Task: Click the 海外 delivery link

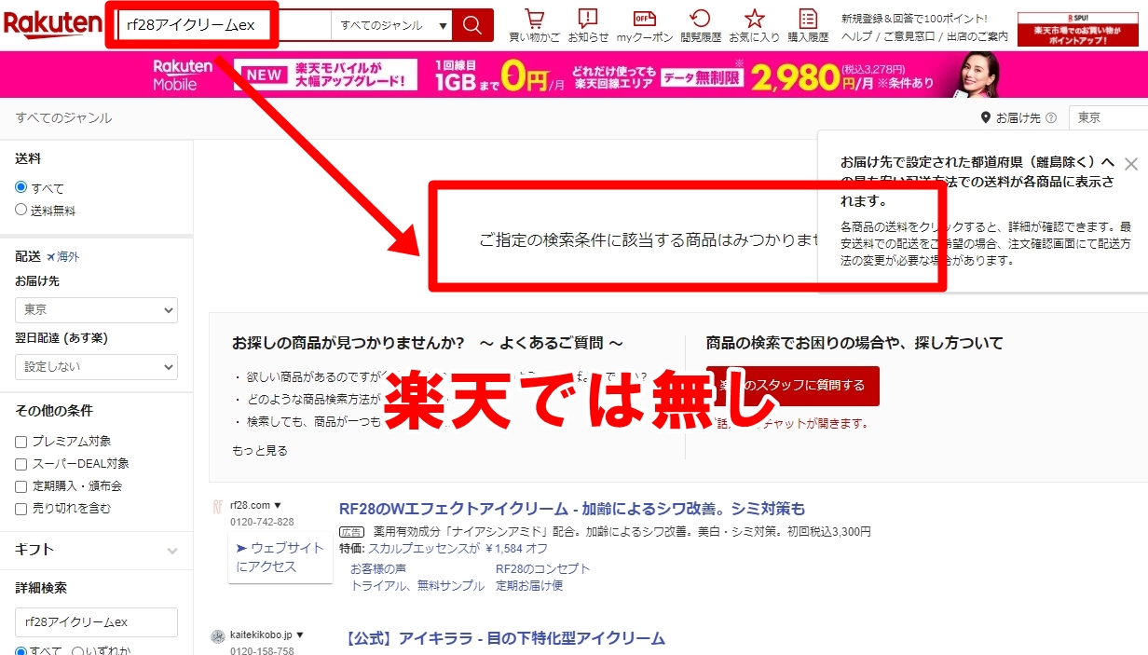Action: (62, 257)
